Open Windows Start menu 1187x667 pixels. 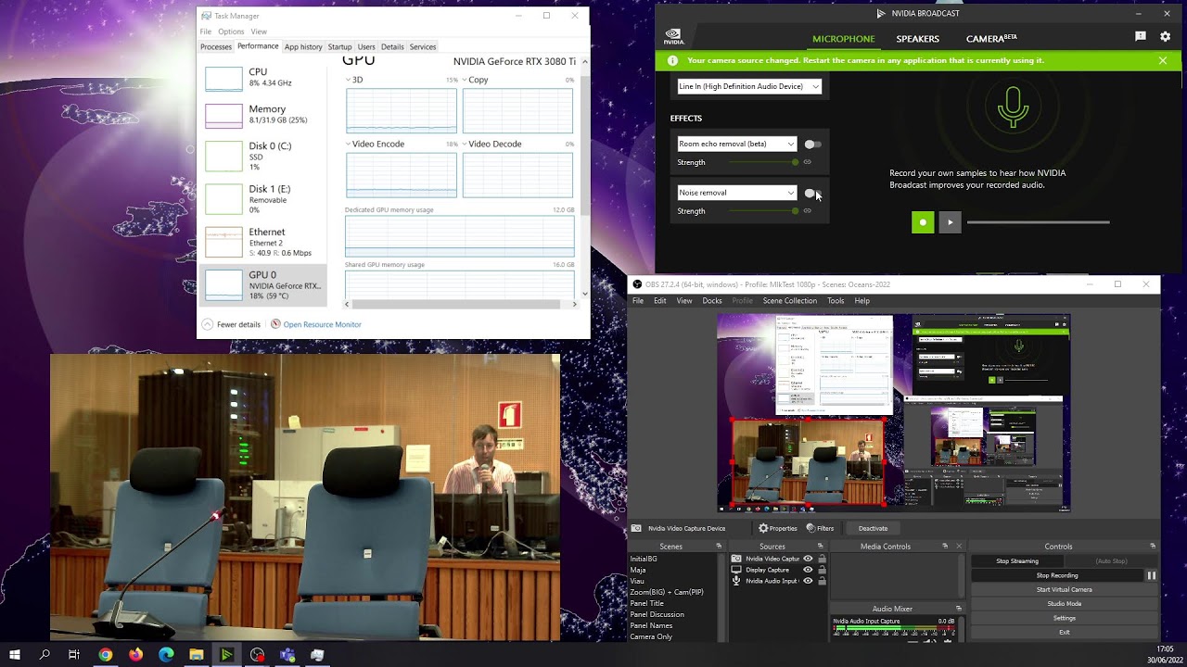pyautogui.click(x=15, y=655)
